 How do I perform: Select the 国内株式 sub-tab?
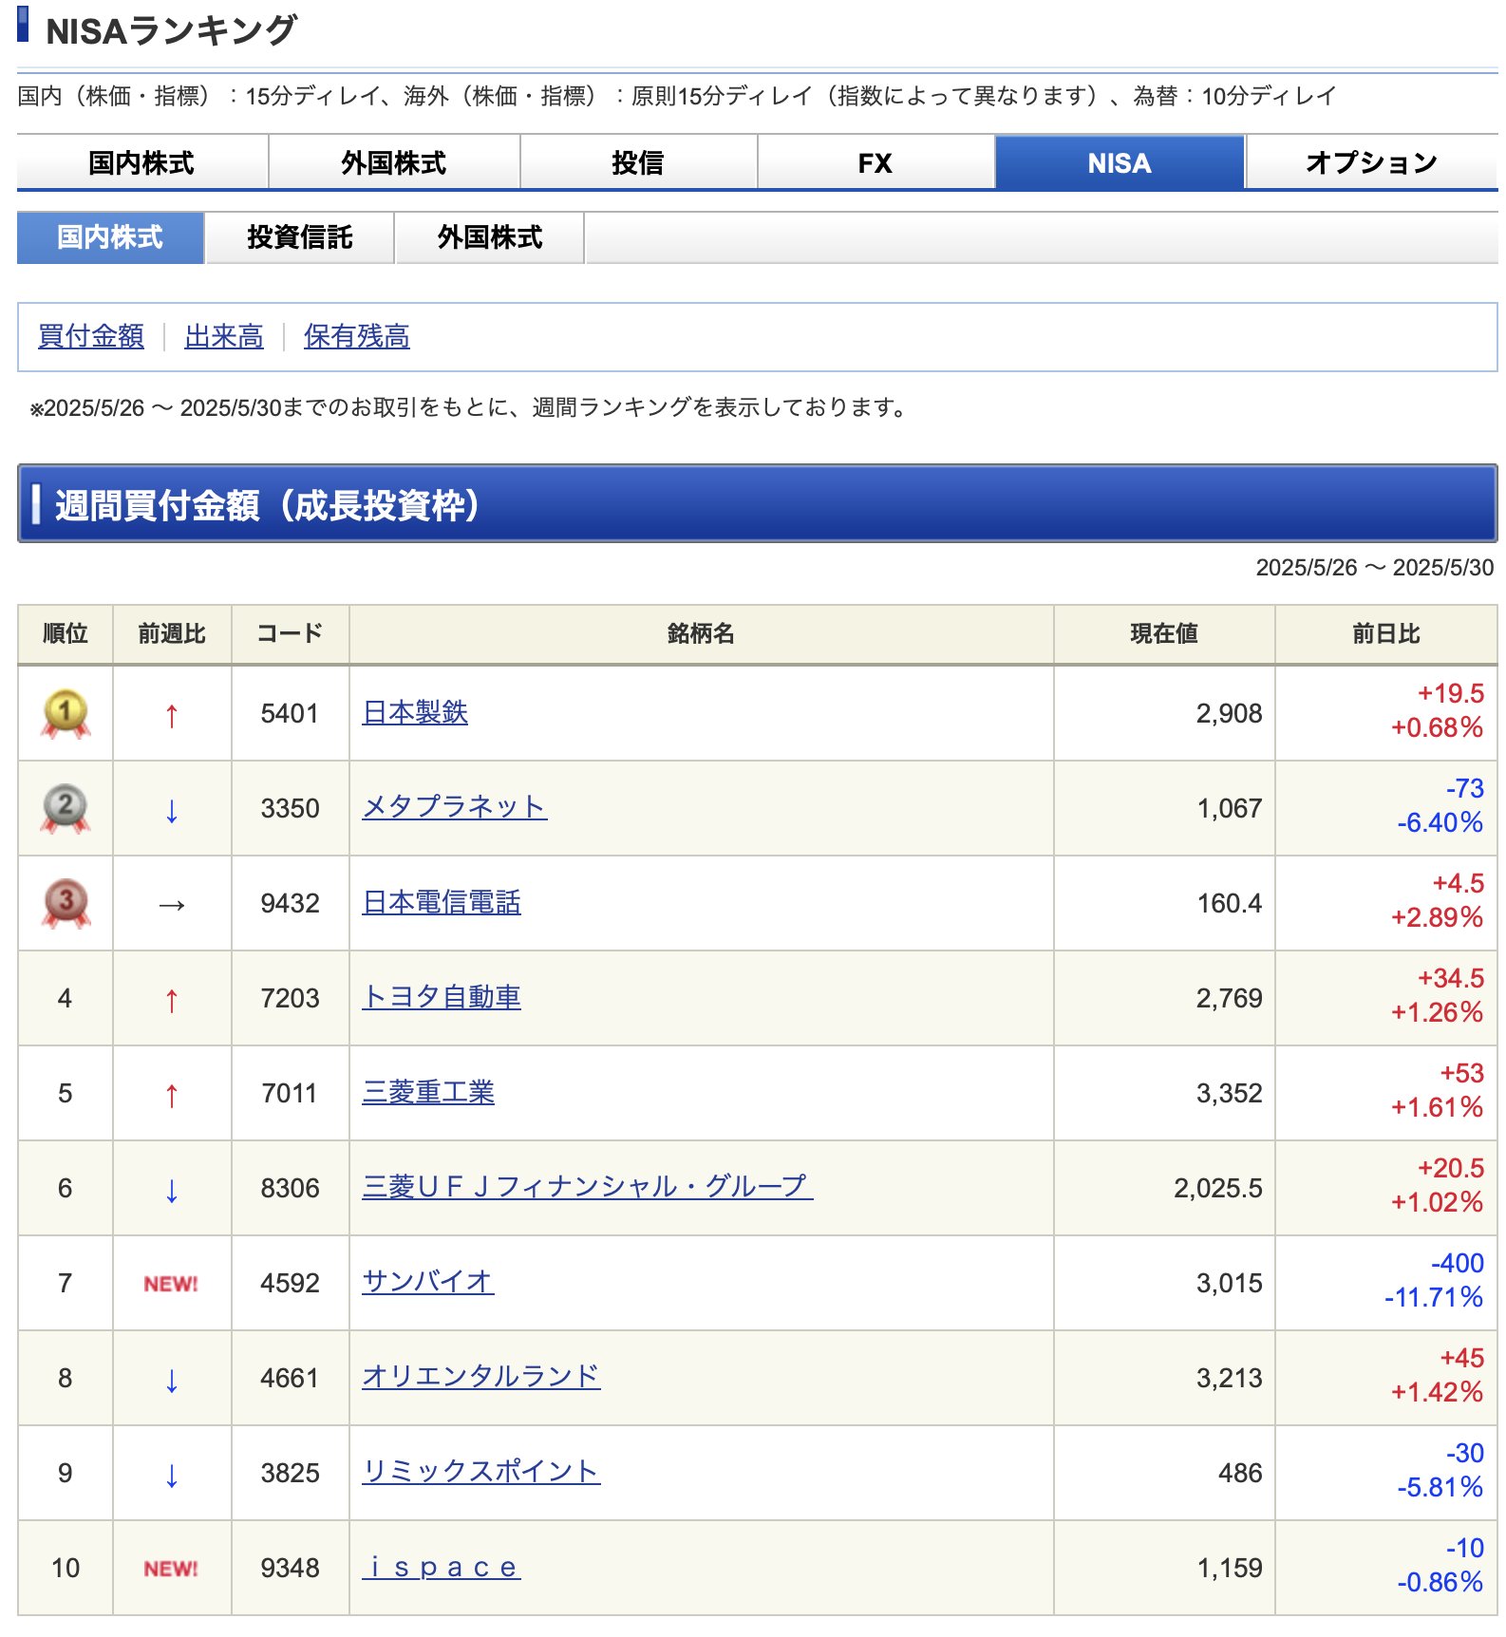pyautogui.click(x=110, y=237)
